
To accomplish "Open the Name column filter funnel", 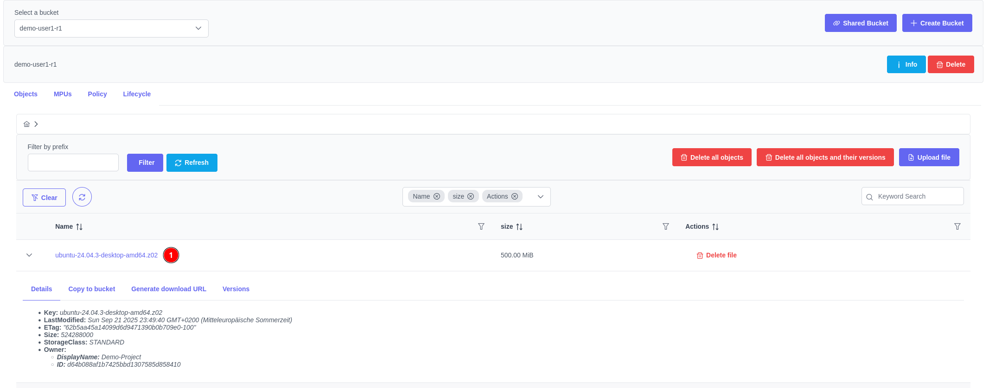I will [x=481, y=226].
